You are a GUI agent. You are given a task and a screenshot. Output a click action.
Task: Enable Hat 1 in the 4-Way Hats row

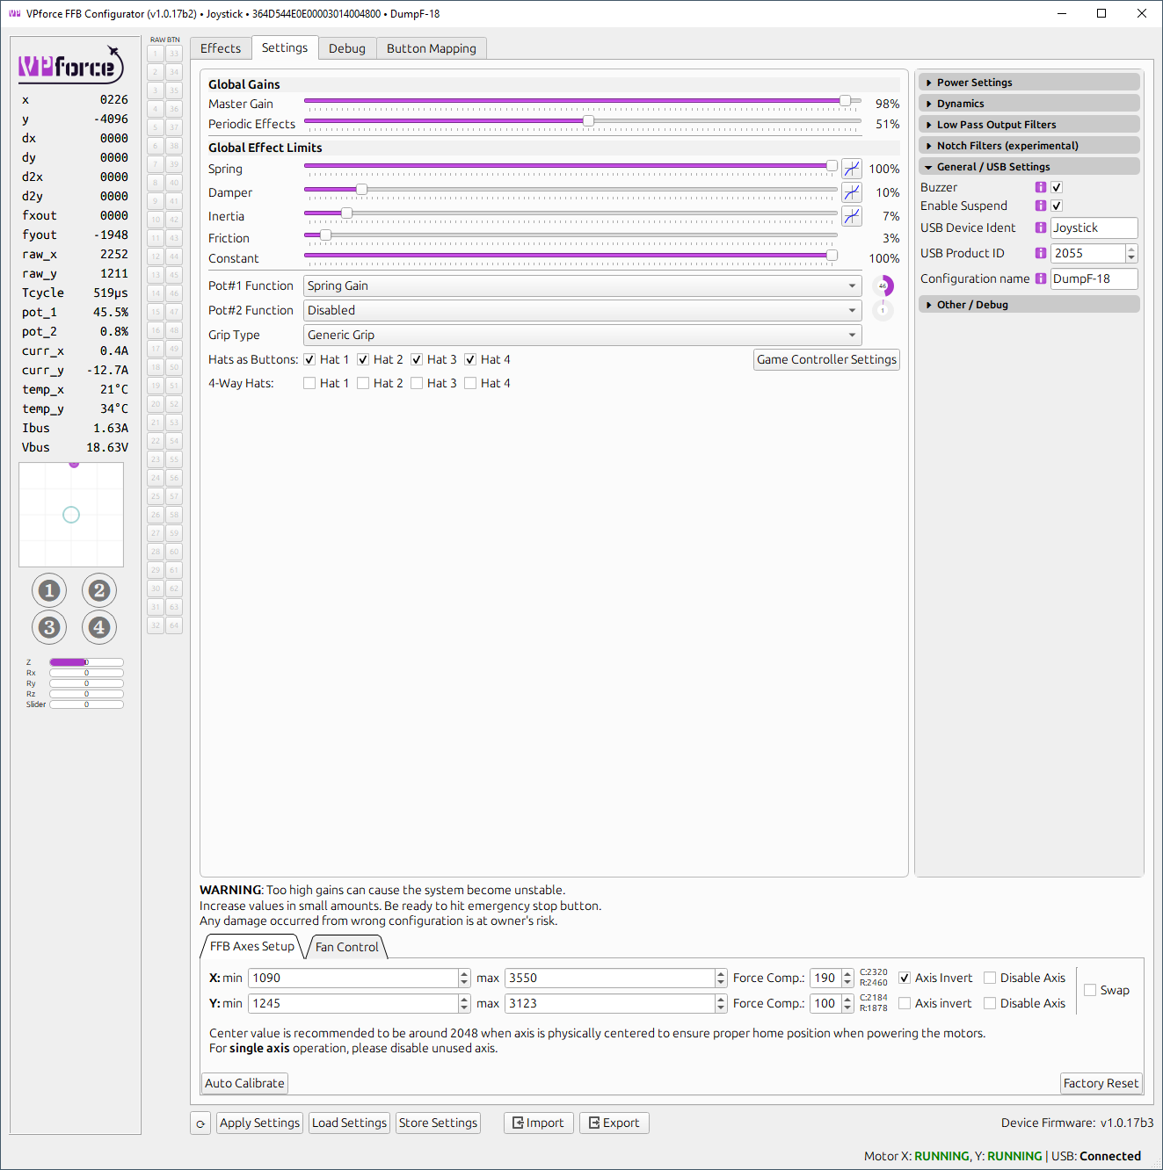pos(309,382)
